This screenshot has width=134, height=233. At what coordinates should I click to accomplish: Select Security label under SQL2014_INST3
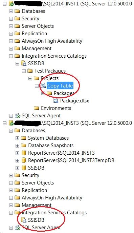point(30,175)
